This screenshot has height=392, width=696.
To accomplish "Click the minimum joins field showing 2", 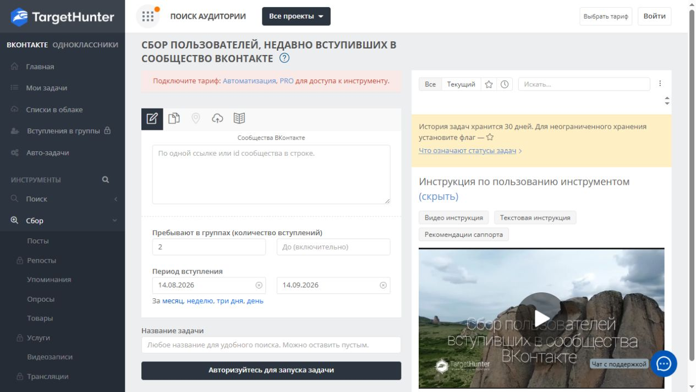I will click(209, 247).
